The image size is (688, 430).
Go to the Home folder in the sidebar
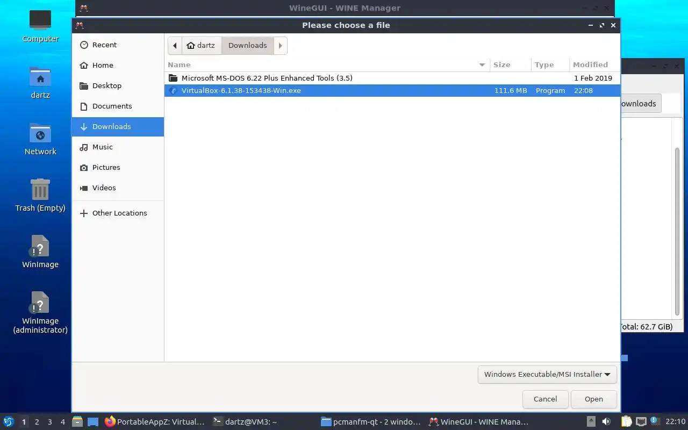pos(118,66)
